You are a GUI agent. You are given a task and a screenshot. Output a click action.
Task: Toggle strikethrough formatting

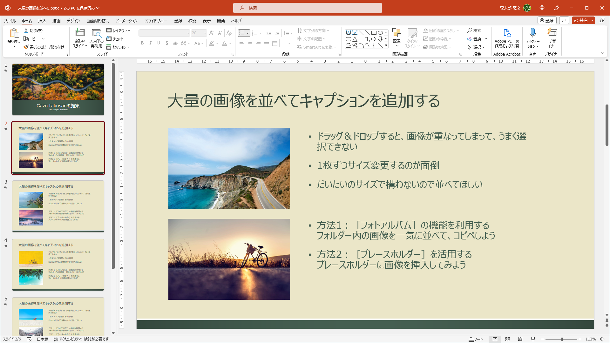click(x=175, y=43)
